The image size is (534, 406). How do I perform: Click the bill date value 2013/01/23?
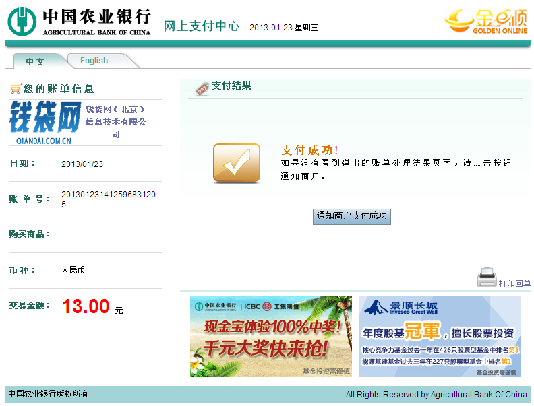tap(82, 164)
